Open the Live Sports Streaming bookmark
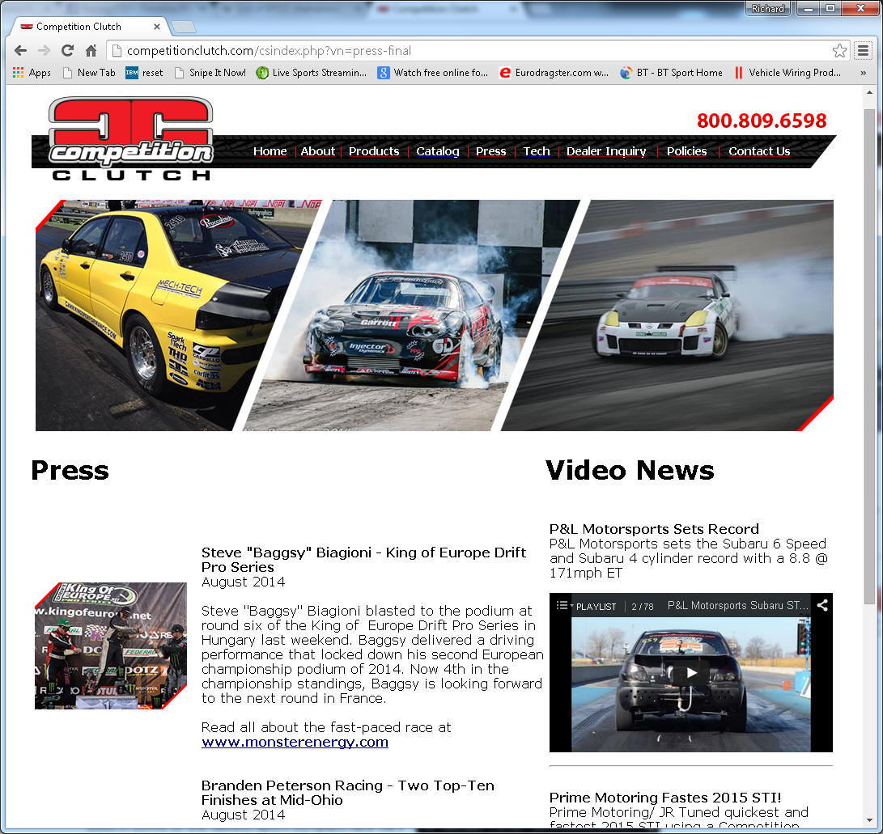The image size is (883, 834). click(311, 73)
